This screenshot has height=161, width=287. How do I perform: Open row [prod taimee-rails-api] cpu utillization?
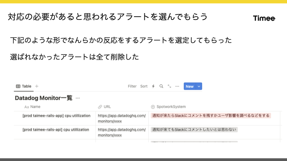[x=56, y=130]
